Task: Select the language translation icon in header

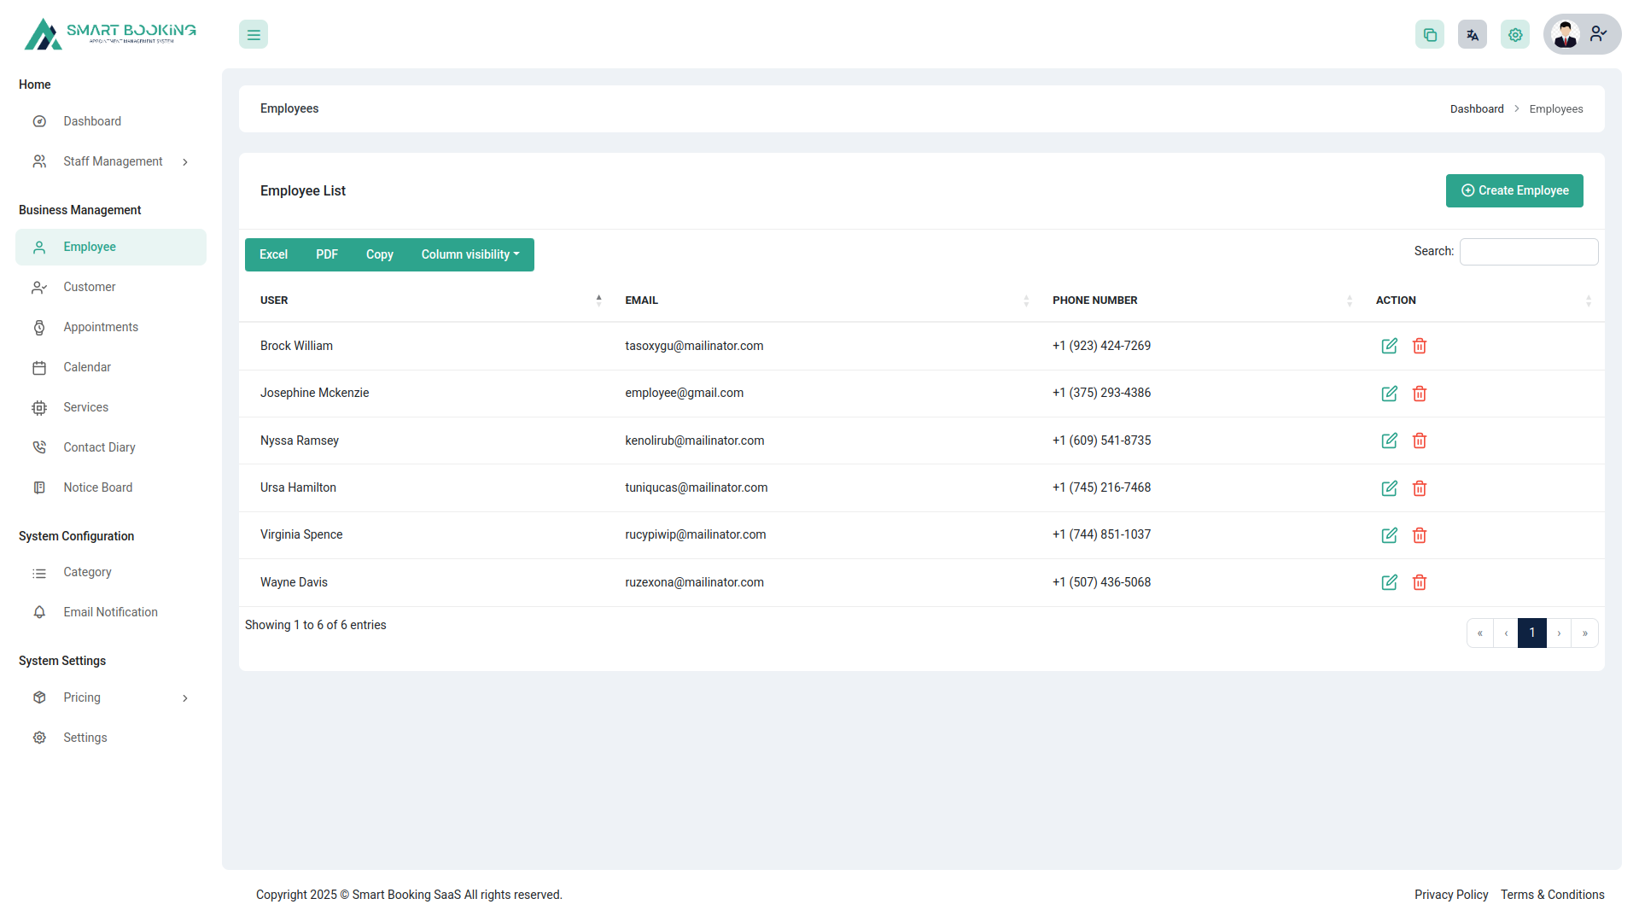Action: pos(1472,34)
